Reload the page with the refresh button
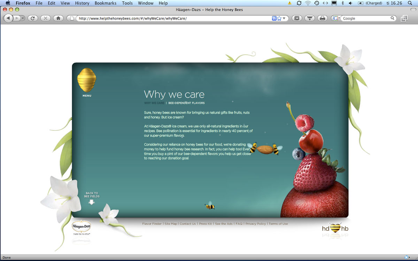418x261 pixels. pos(32,18)
